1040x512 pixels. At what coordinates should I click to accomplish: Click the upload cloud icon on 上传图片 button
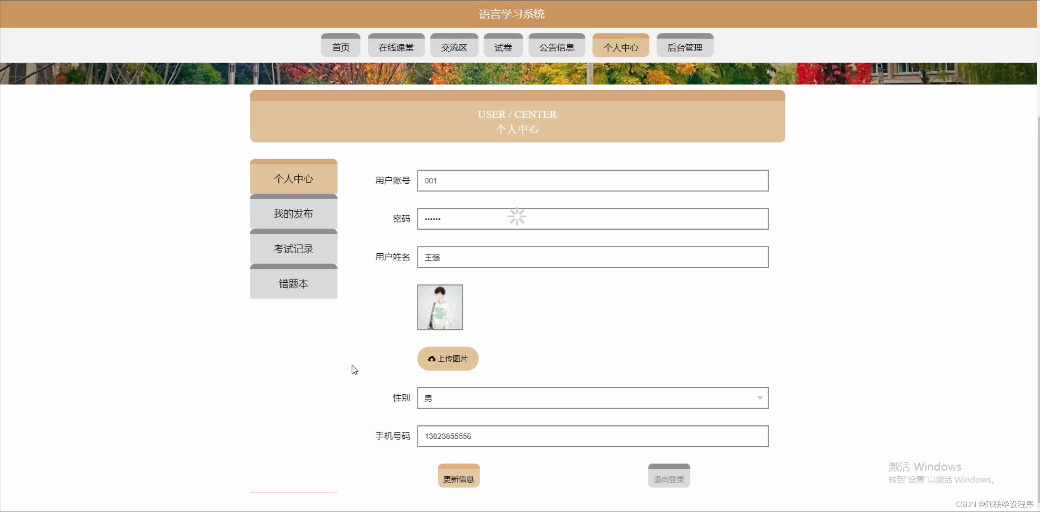pos(432,359)
